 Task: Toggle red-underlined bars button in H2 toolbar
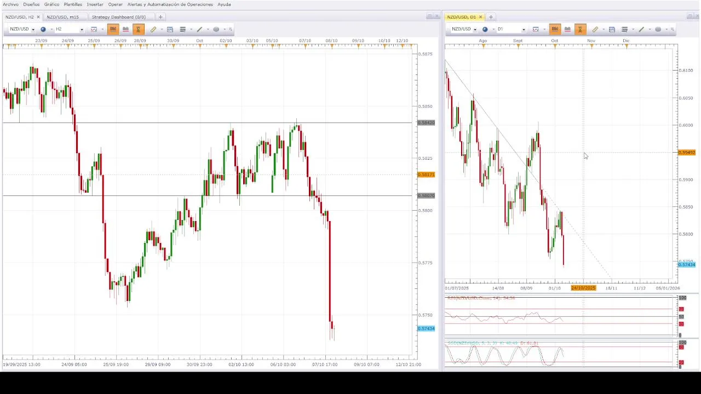click(x=125, y=30)
